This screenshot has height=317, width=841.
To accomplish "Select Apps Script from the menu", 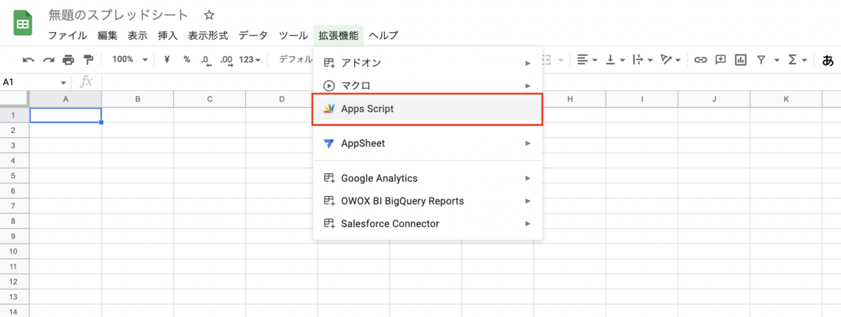I will pos(428,109).
